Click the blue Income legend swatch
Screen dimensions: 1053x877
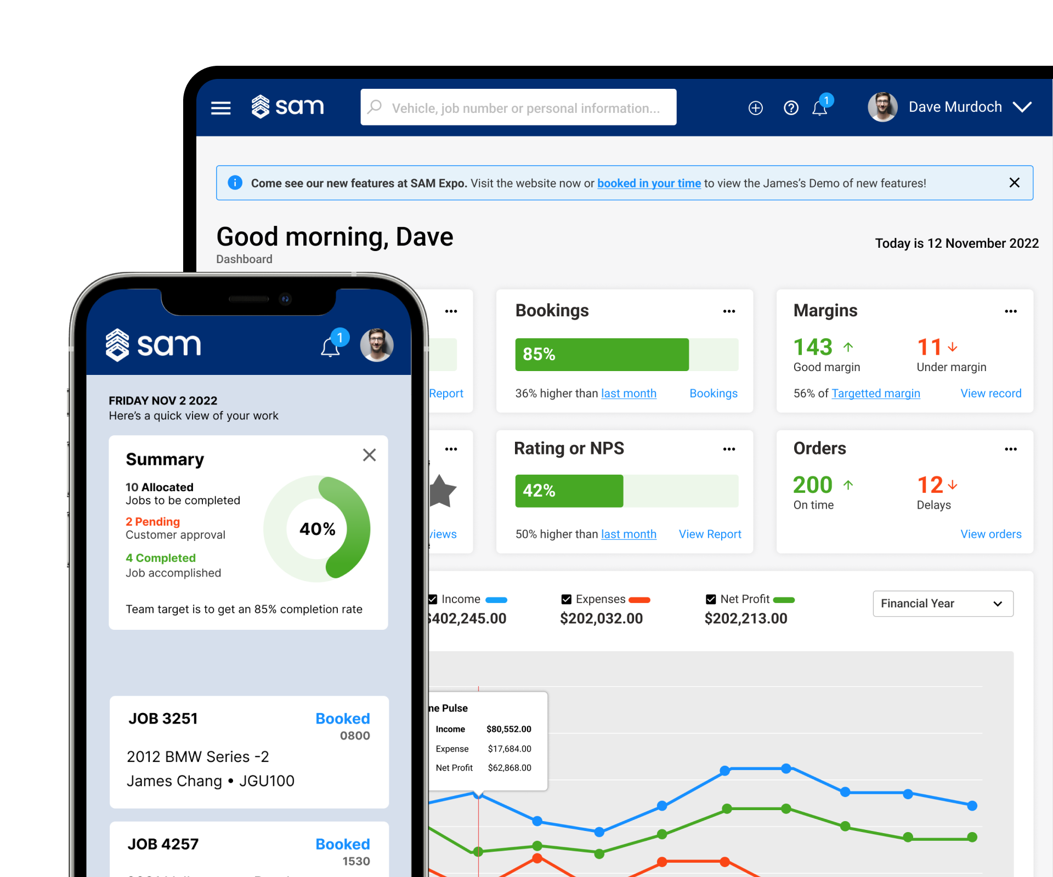(496, 600)
